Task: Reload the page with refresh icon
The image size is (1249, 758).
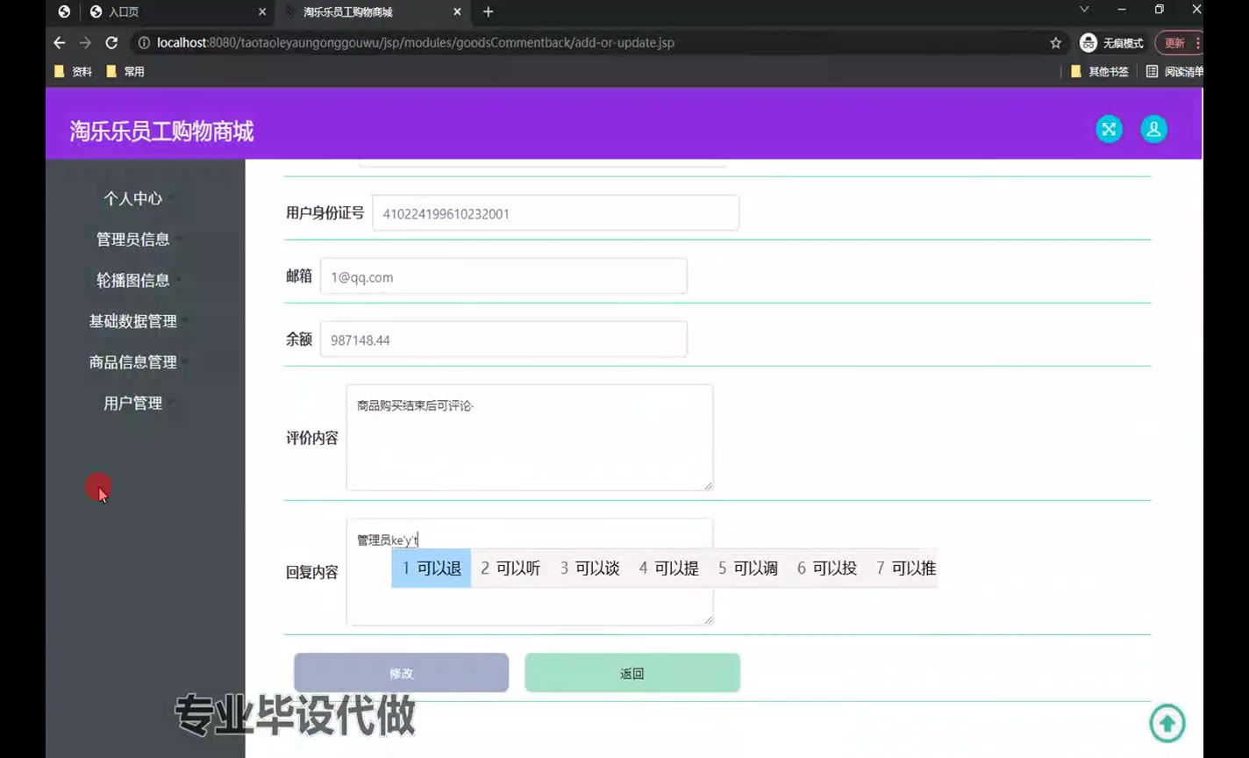Action: [111, 42]
